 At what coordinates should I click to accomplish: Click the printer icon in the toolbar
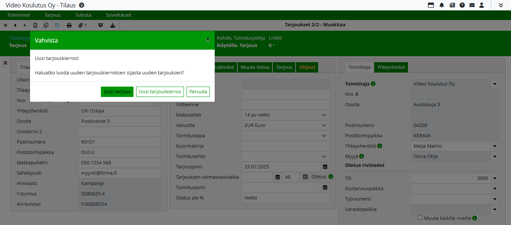point(69,25)
